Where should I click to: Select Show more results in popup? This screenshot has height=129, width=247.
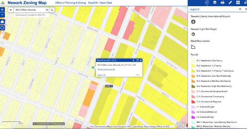[x=106, y=69]
